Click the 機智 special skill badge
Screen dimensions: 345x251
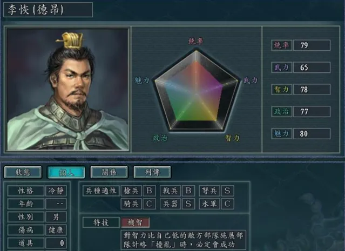pos(136,222)
